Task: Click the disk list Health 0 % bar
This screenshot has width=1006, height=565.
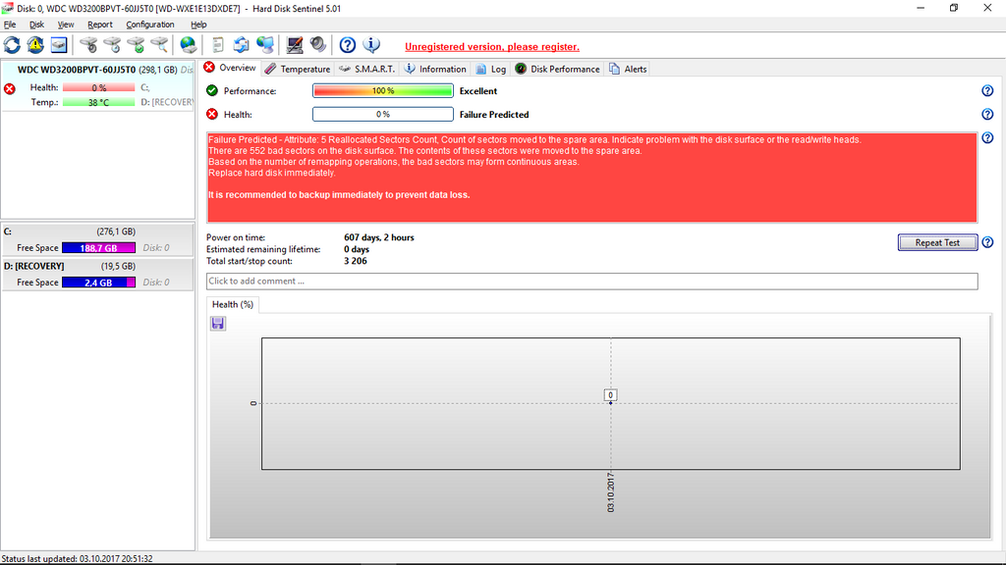Action: click(x=99, y=87)
